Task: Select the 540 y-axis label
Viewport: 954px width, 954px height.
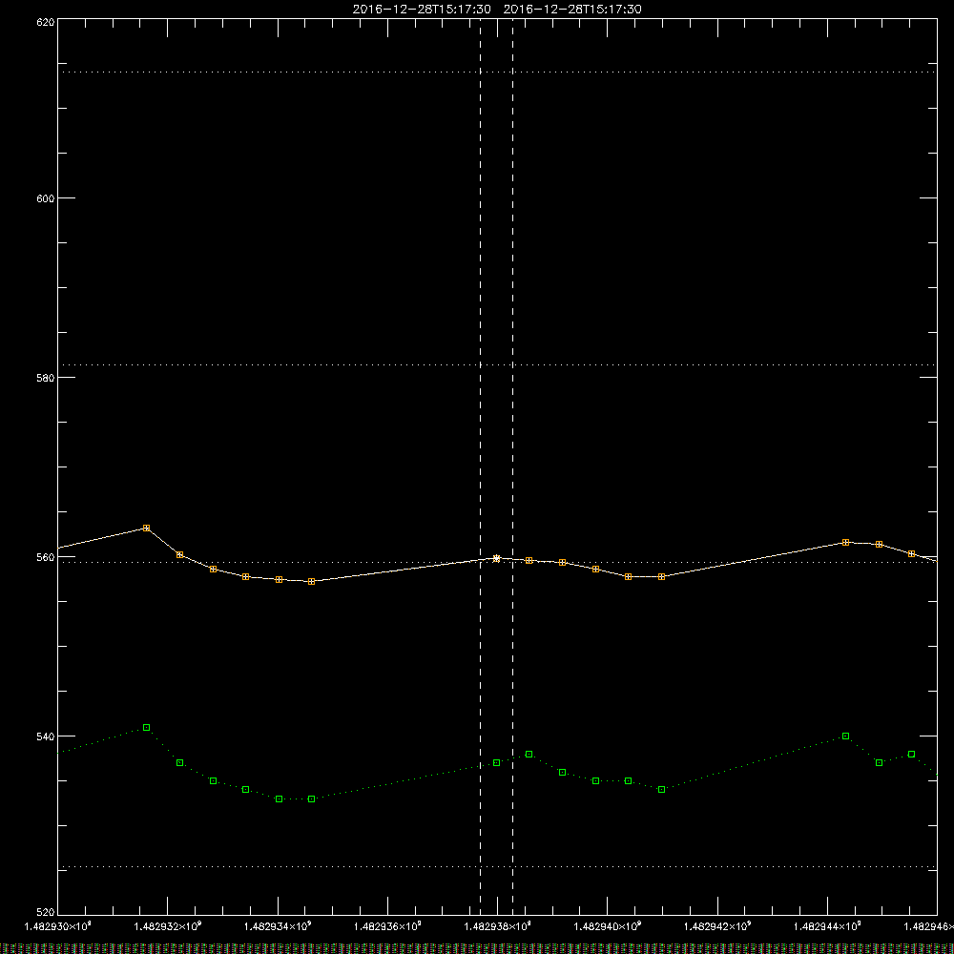Action: coord(46,736)
